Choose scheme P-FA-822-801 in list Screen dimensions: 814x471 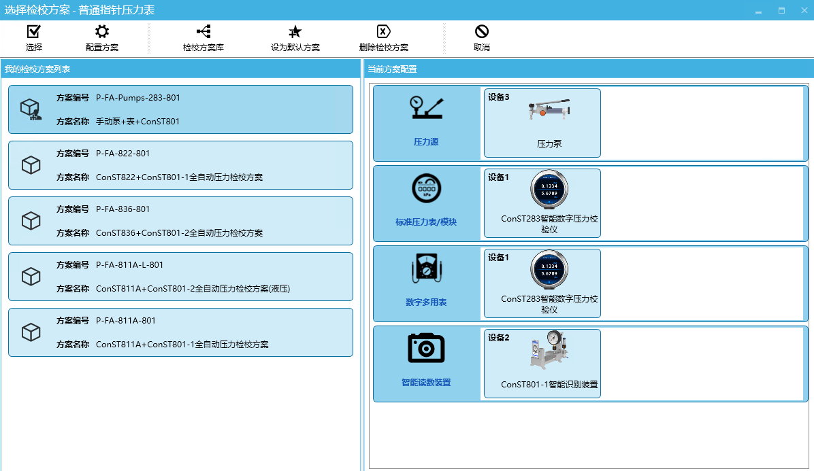(180, 165)
